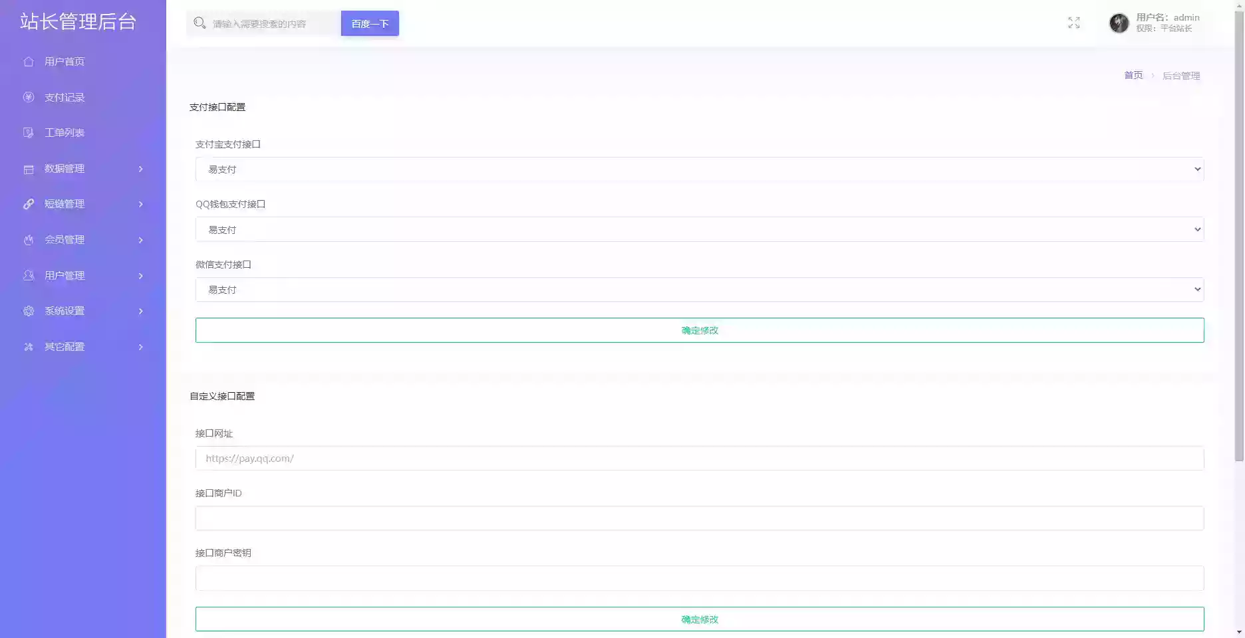Viewport: 1245px width, 638px height.
Task: Click the 工单列表 work order icon
Action: point(29,133)
